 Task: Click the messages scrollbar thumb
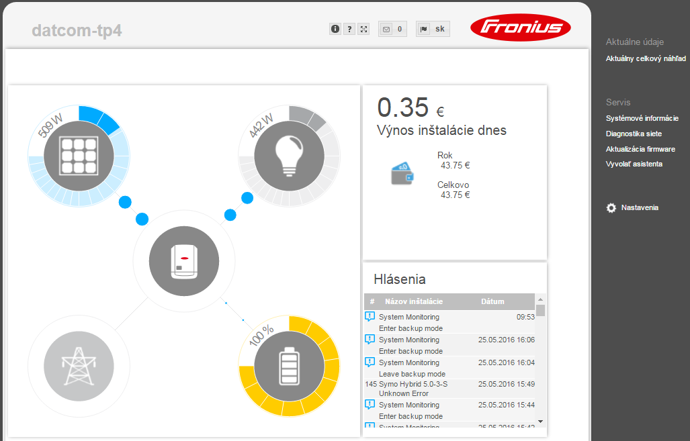(540, 310)
